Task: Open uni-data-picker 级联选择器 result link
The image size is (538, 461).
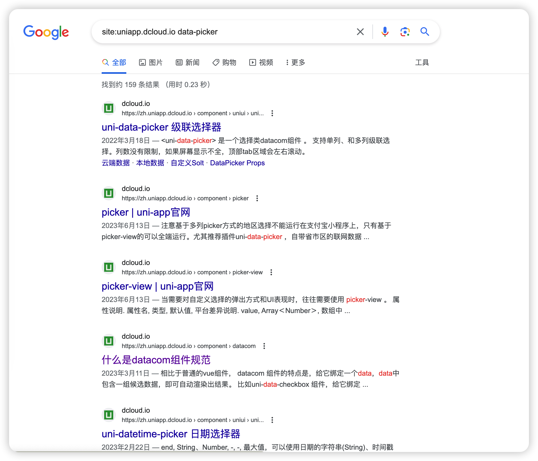Action: click(x=161, y=127)
